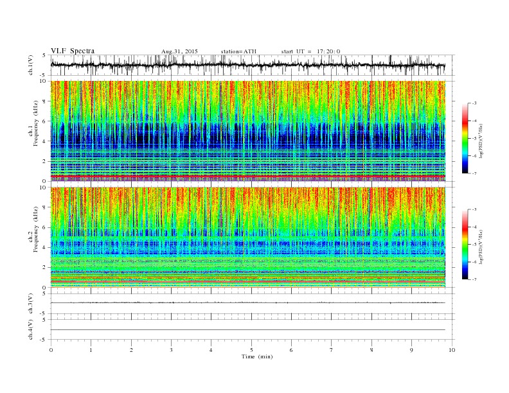The height and width of the screenshot is (393, 509).
Task: Click the ch.1 voltage waveform trace panel
Action: [253, 65]
